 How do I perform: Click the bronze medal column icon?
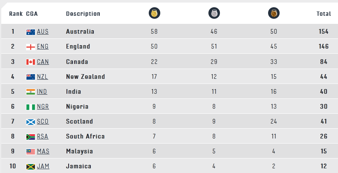click(274, 13)
